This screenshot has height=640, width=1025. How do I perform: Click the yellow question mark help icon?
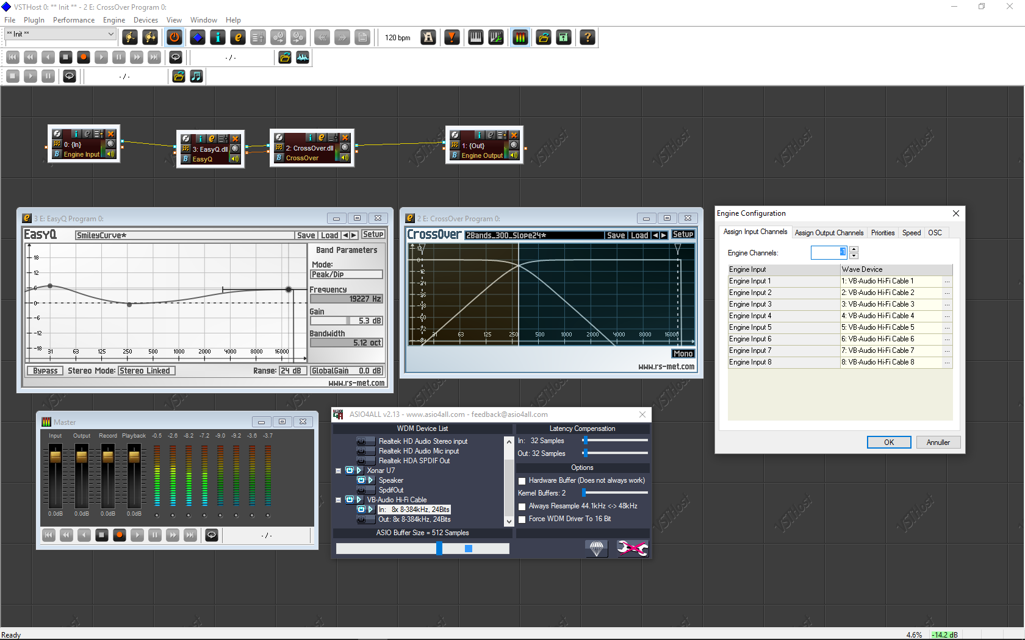[x=588, y=37]
